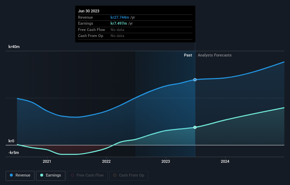The width and height of the screenshot is (290, 185).
Task: Click the tooltip Cash From Op label
Action: click(x=91, y=36)
